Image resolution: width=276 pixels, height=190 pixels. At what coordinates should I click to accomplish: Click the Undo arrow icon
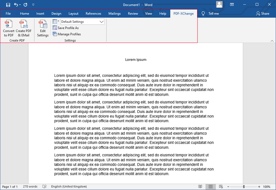point(16,5)
